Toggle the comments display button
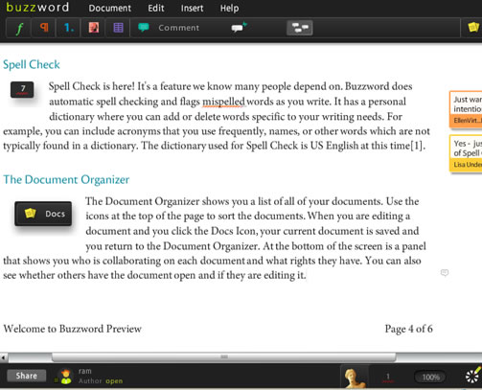Viewport: 482px width, 390px height. [x=300, y=28]
